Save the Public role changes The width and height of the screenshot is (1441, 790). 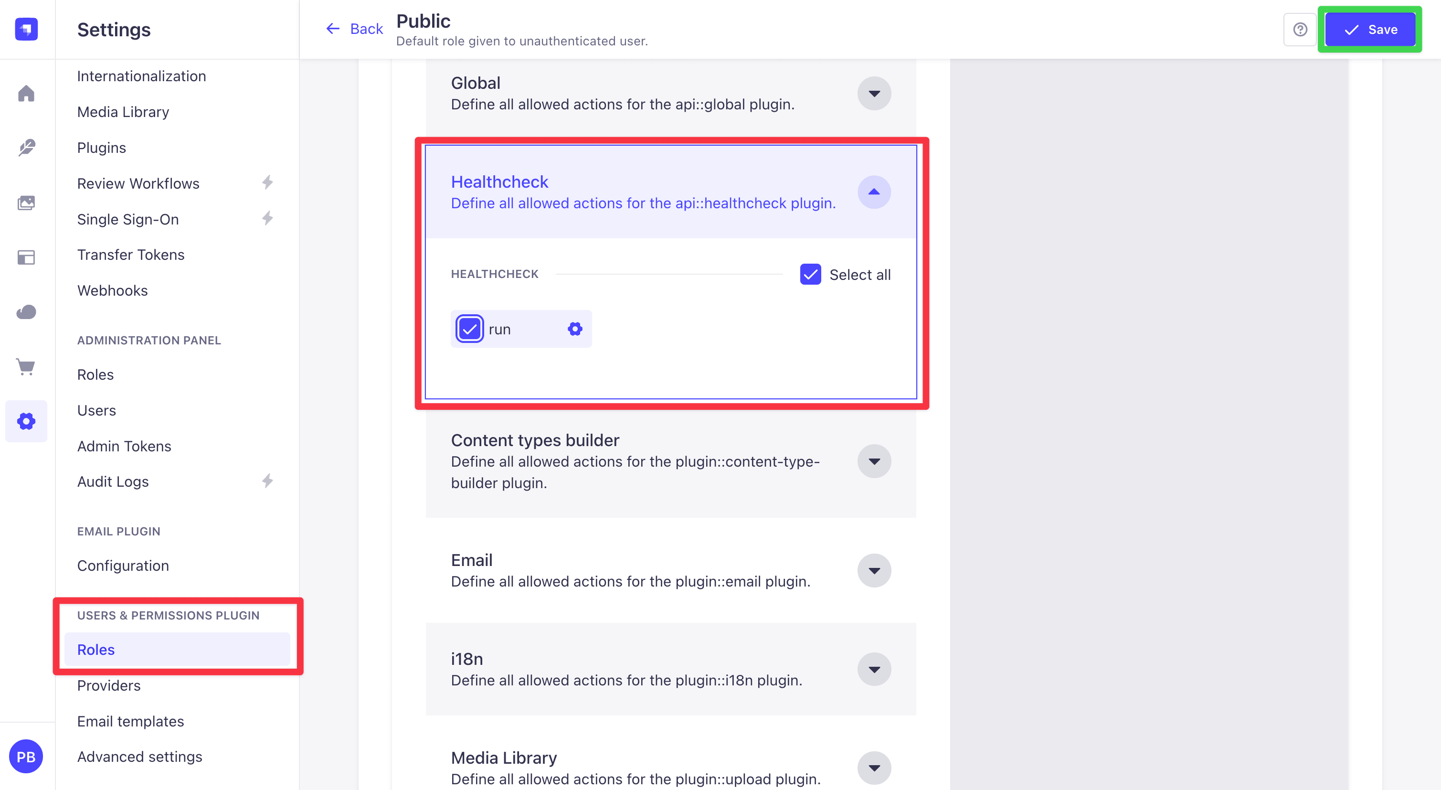[1370, 29]
